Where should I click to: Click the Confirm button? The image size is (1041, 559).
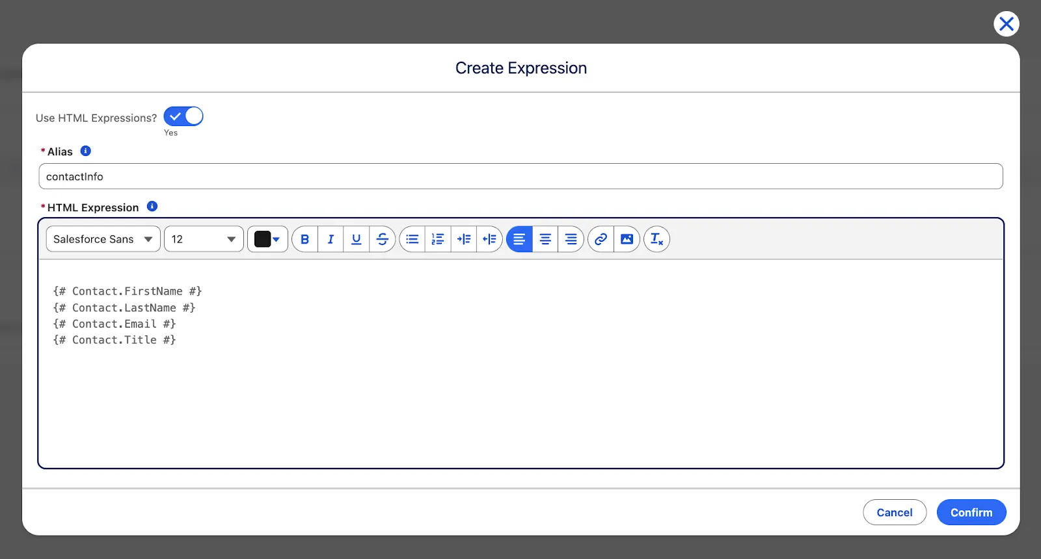point(971,512)
